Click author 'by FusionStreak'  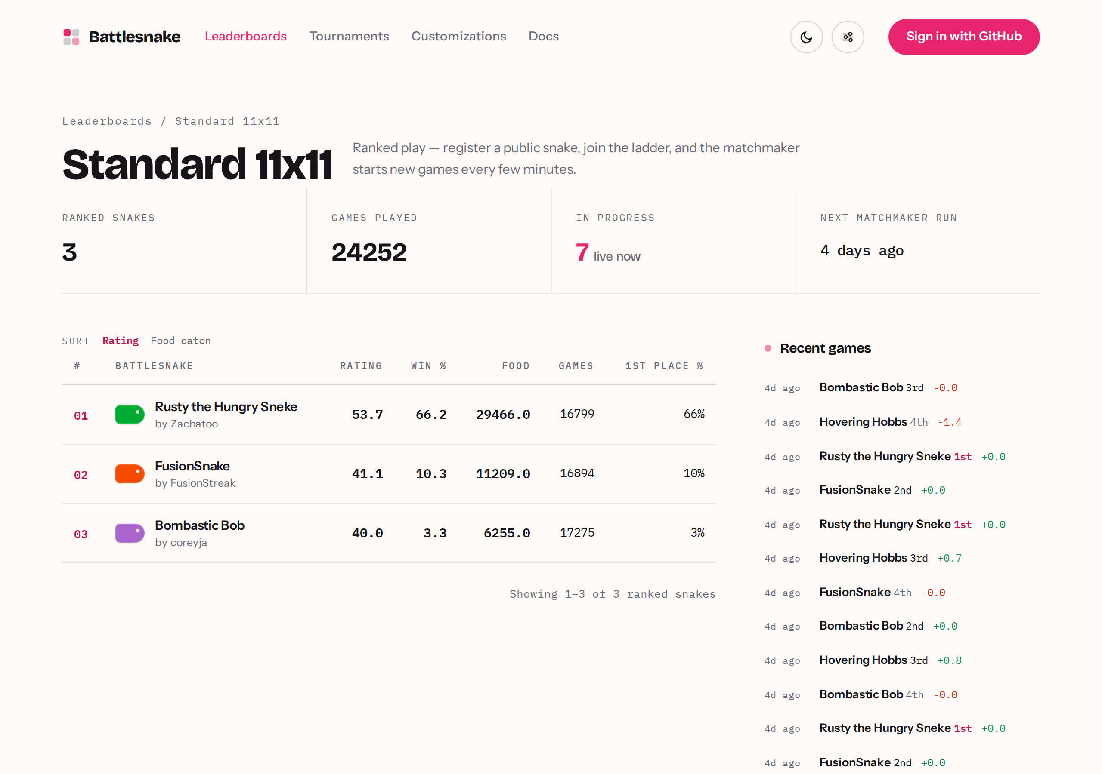tap(195, 483)
